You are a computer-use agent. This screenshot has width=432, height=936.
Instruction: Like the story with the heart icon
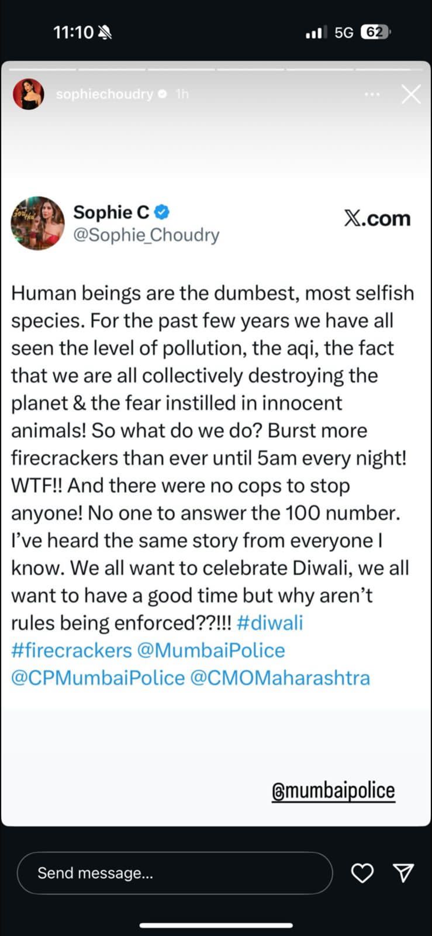pyautogui.click(x=362, y=873)
